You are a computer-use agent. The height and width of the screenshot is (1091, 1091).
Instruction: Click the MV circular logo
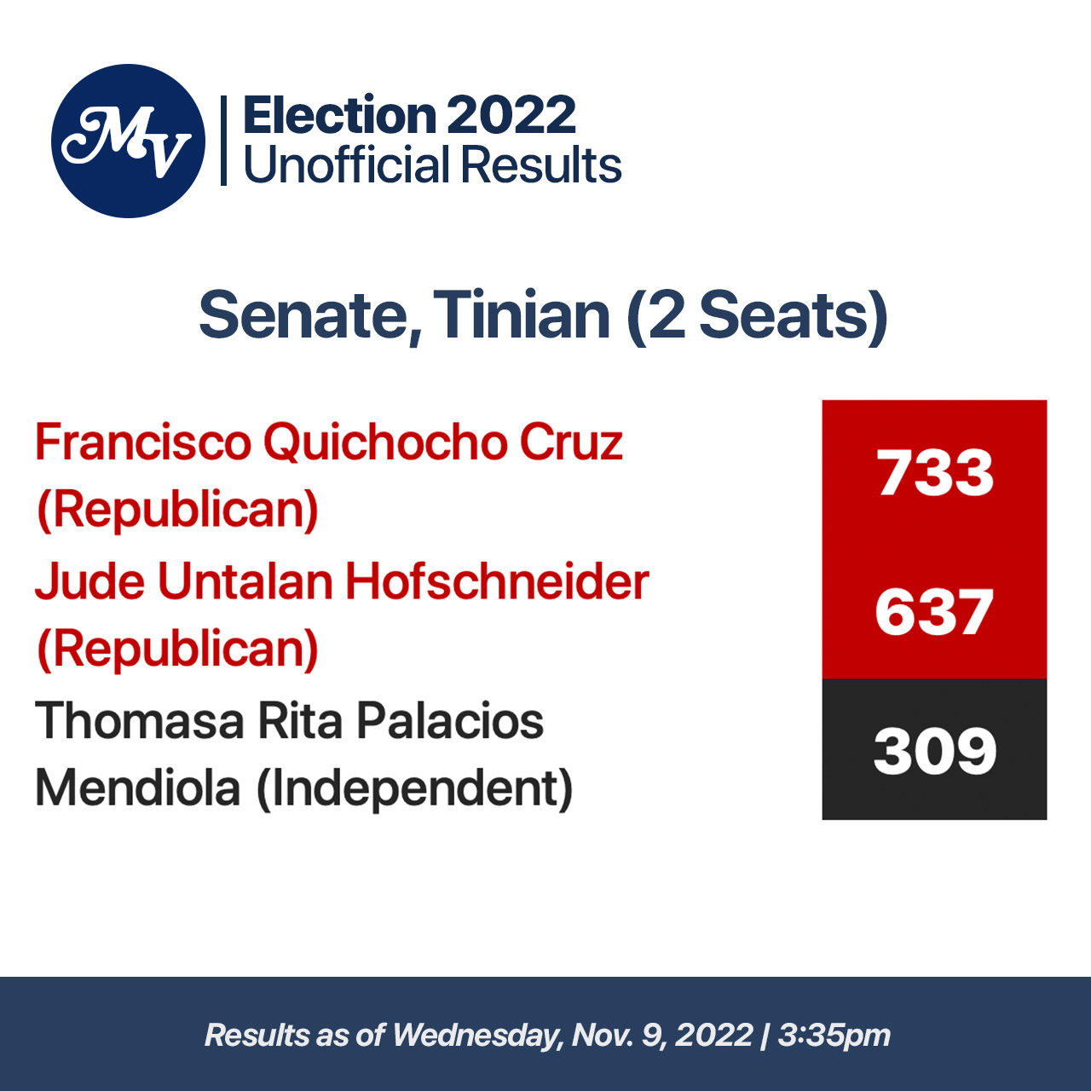(128, 141)
